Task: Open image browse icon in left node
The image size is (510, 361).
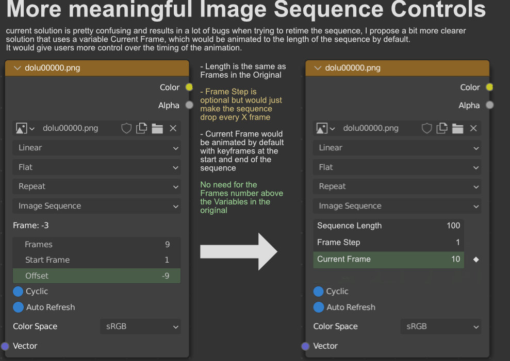Action: [25, 128]
